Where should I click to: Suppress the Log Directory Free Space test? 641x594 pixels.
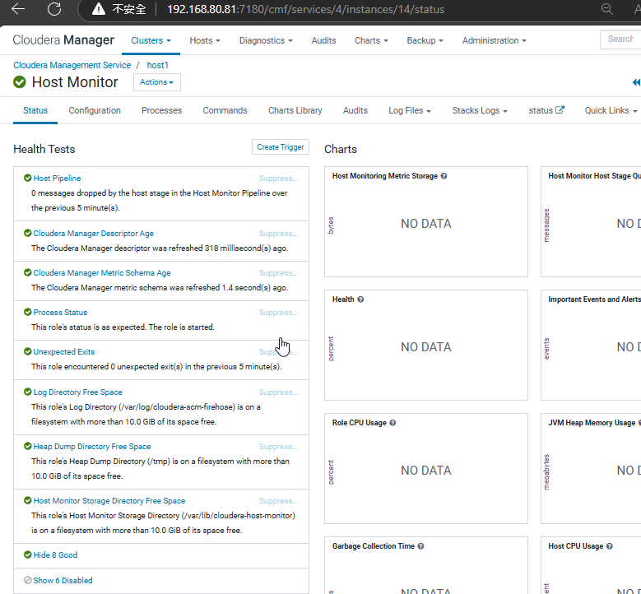pyautogui.click(x=279, y=392)
